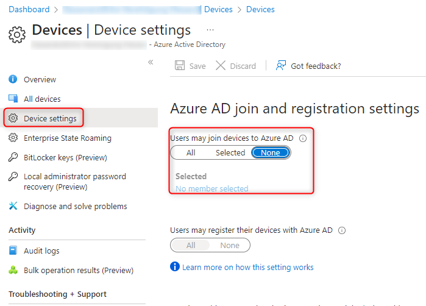Screen dimensions: 426x306
Task: Open Enterprise State Roaming
Action: (x=68, y=138)
